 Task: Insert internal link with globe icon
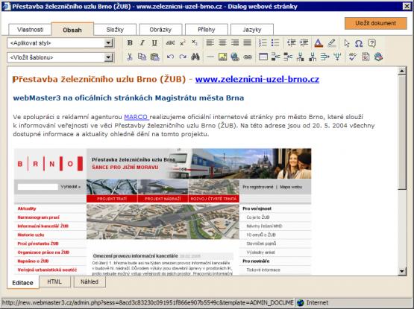click(x=235, y=57)
